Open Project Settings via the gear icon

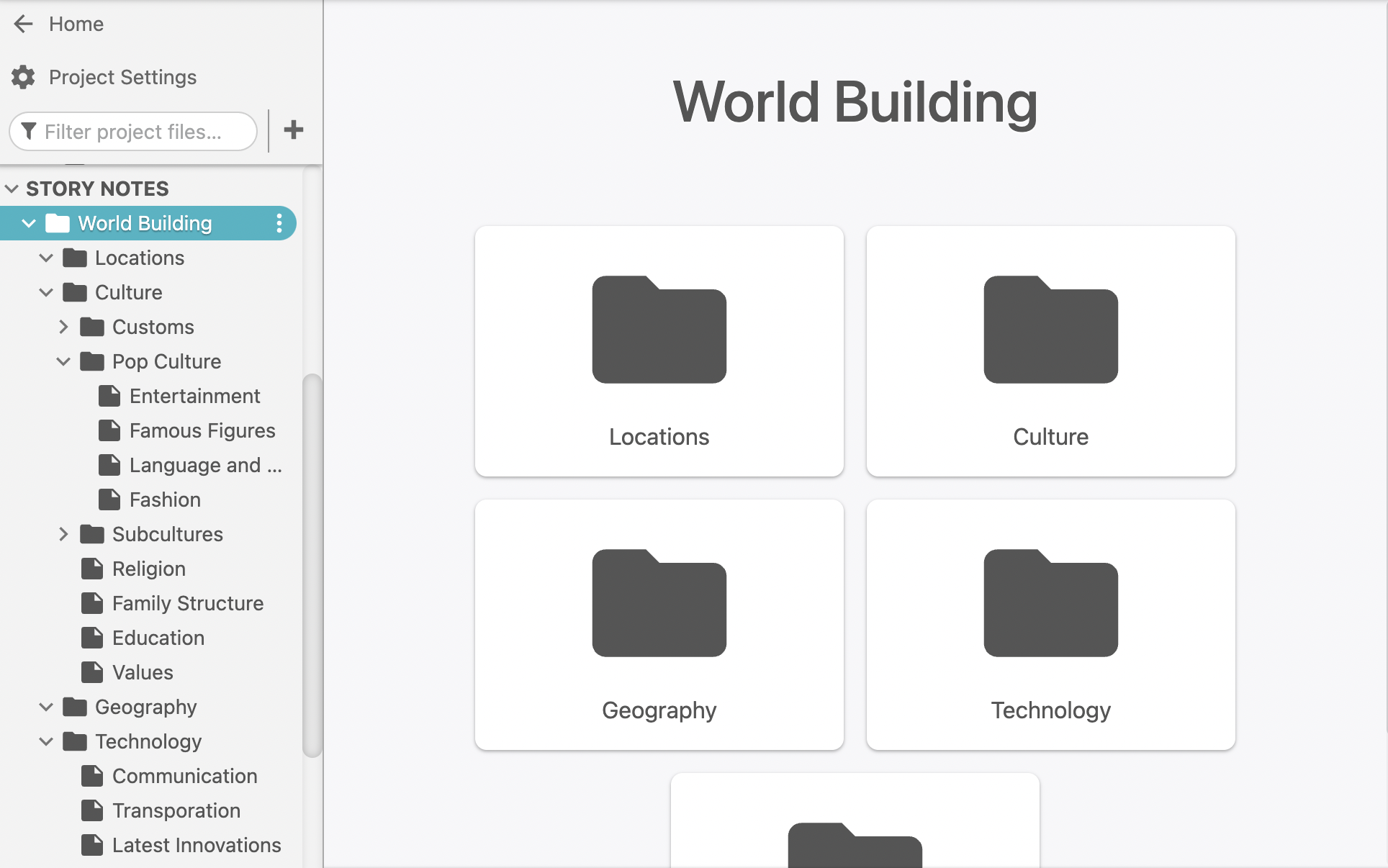(22, 77)
